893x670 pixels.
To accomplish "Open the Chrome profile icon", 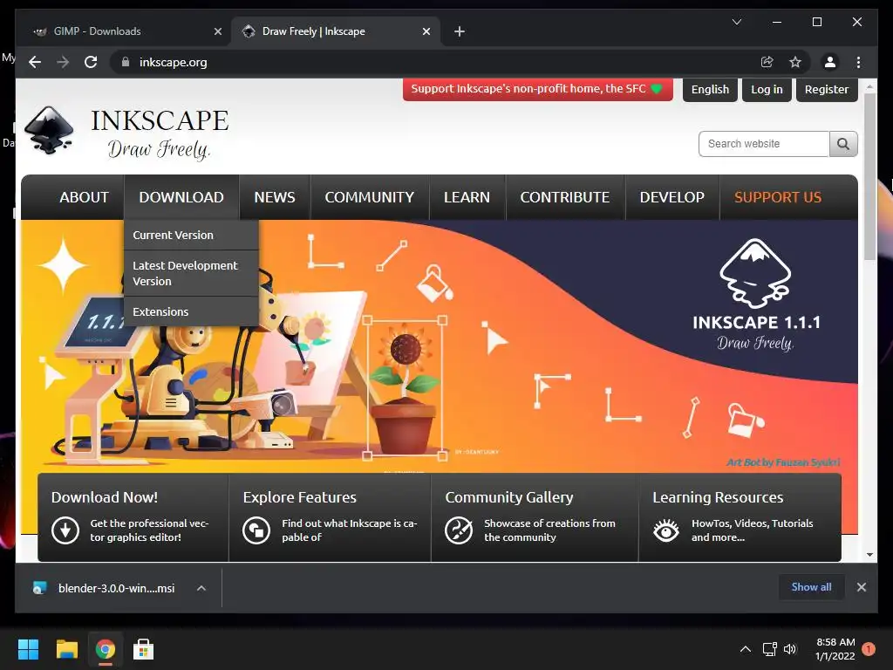I will (830, 62).
